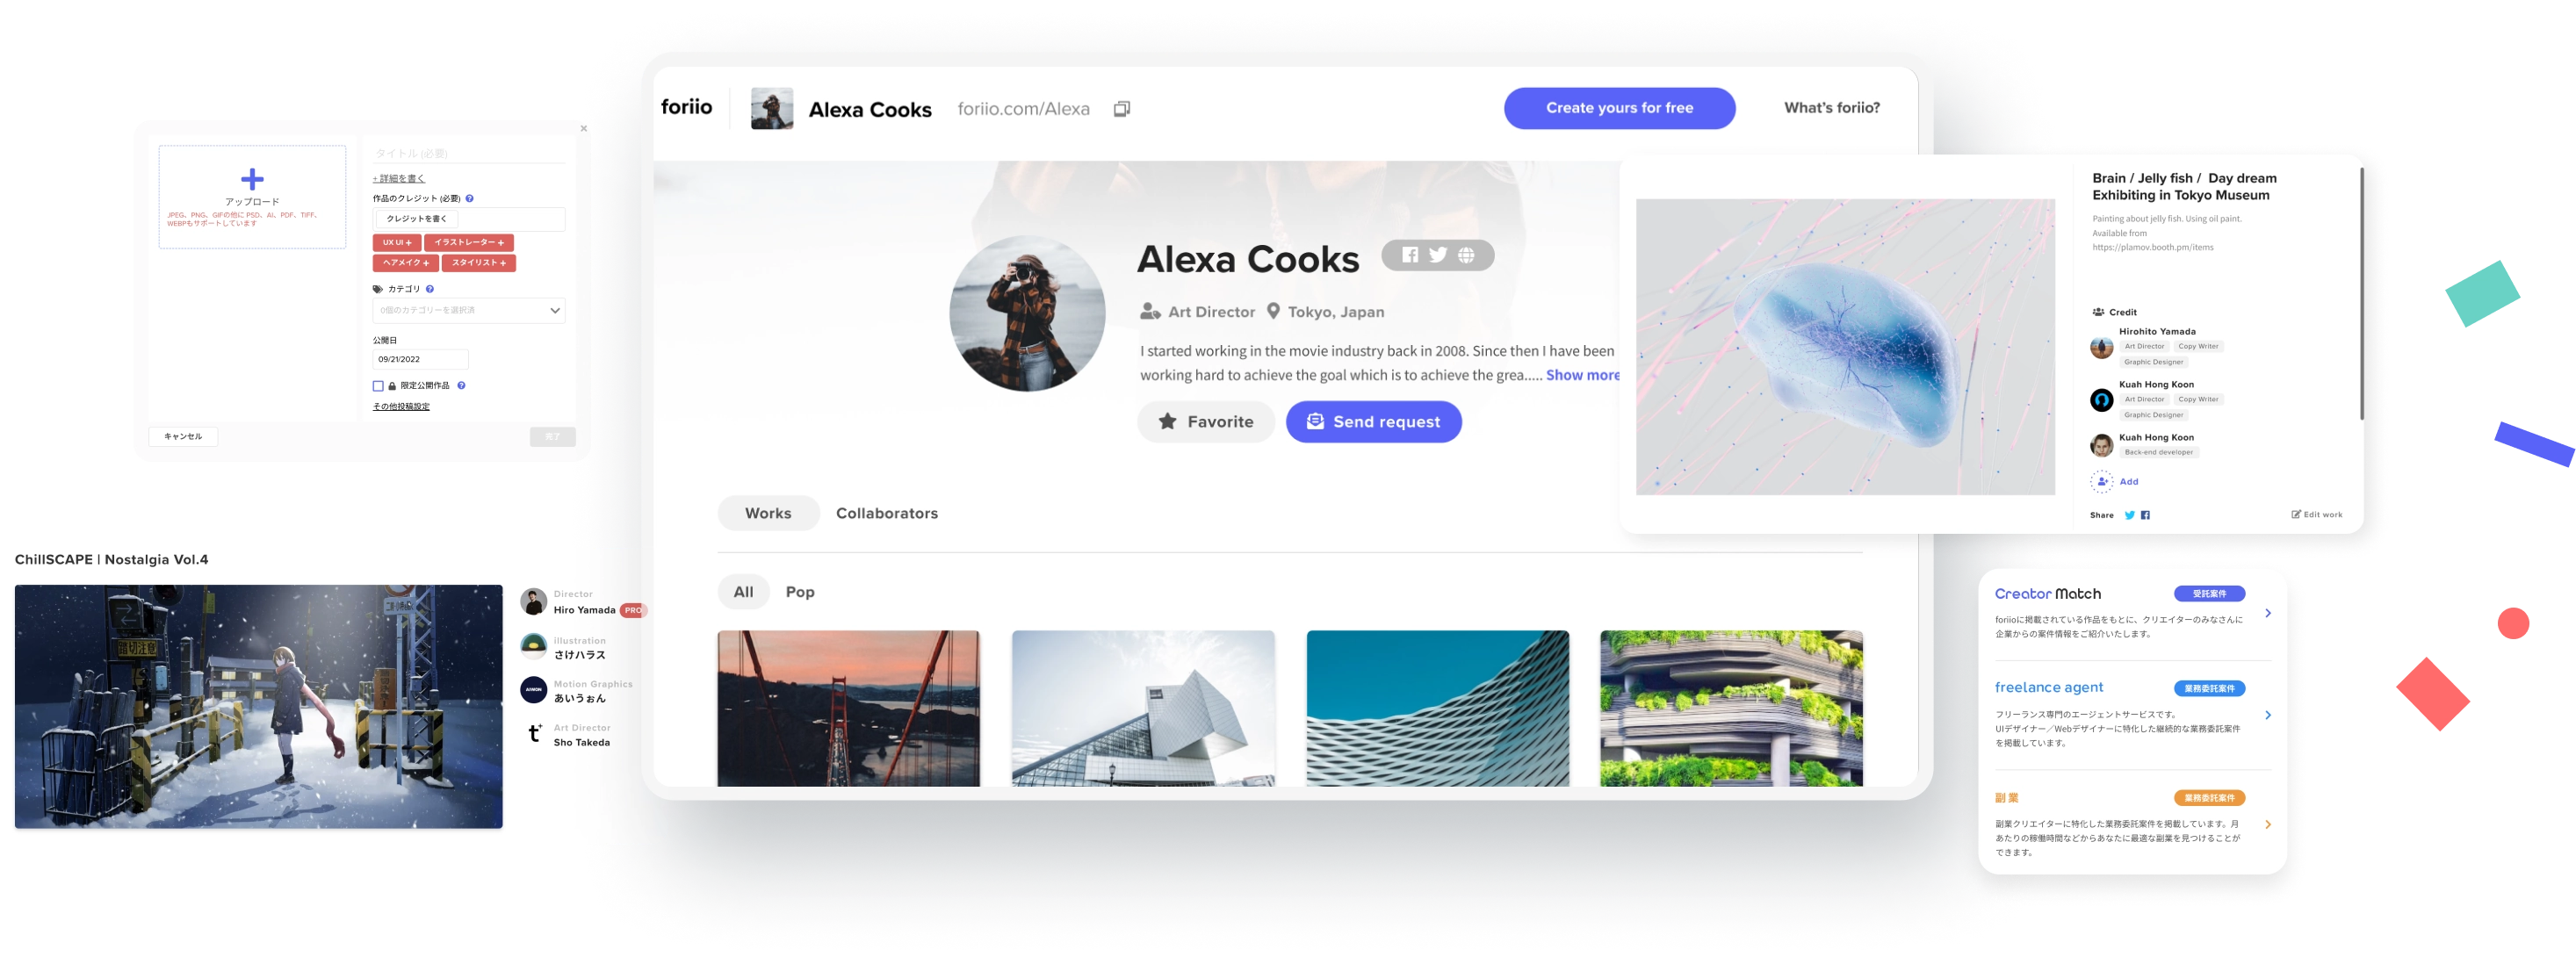
Task: Share the work on Facebook
Action: click(x=2145, y=515)
